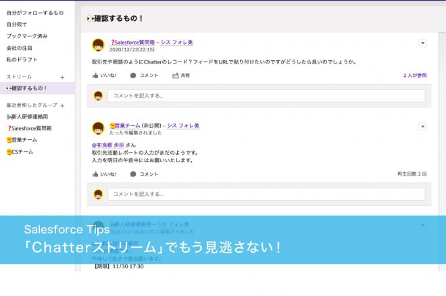Click the 再生回数 3 回 text
446x296 pixels.
point(412,174)
